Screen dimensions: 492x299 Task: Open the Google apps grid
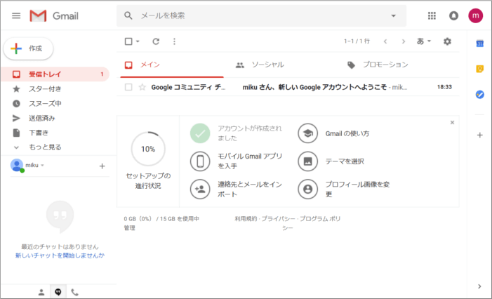click(432, 15)
